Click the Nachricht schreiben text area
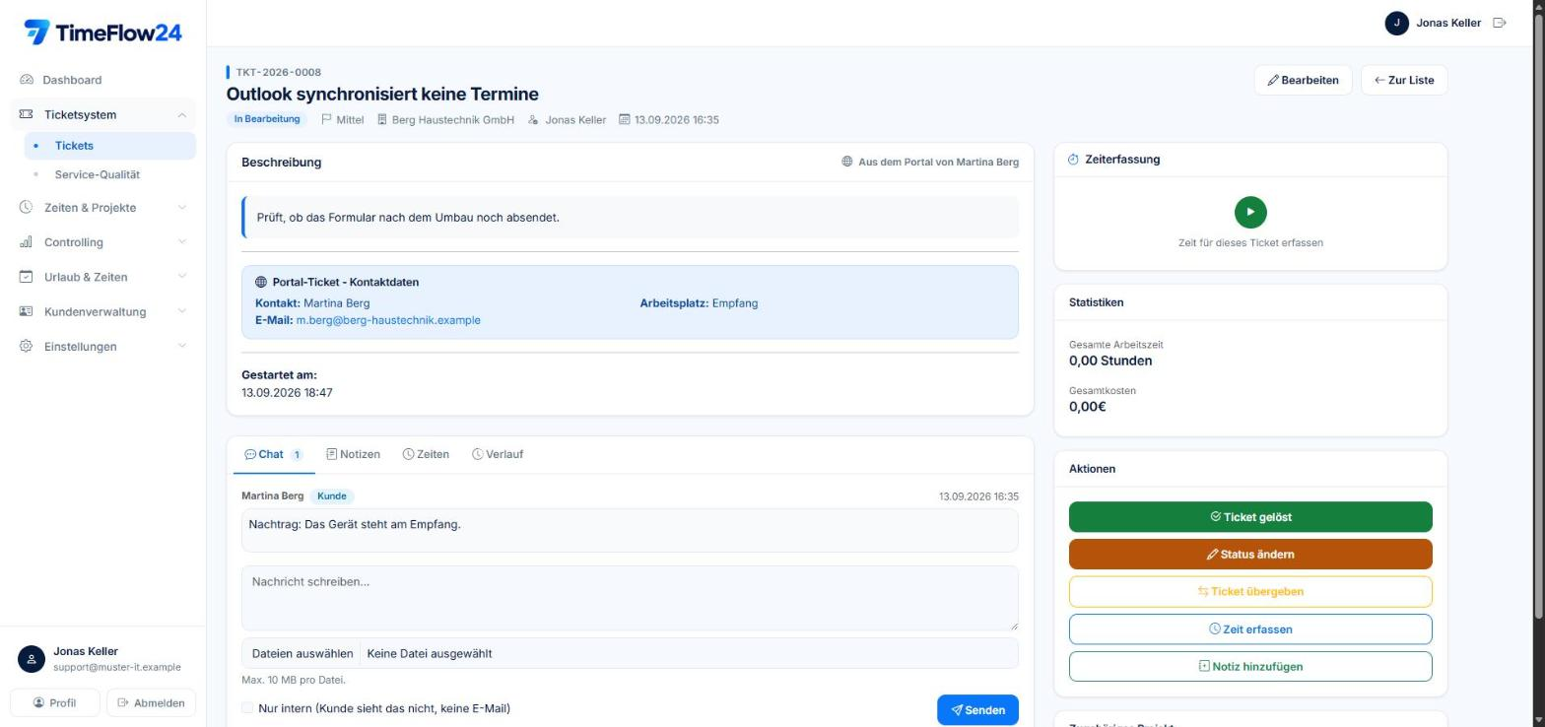The height and width of the screenshot is (727, 1545). pos(630,598)
